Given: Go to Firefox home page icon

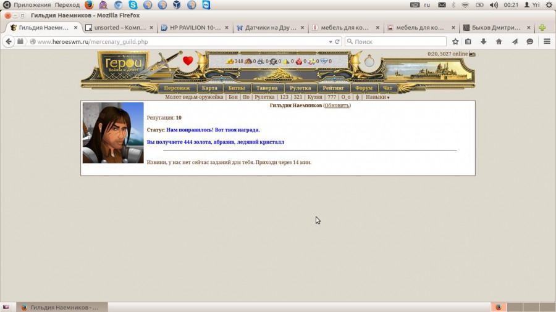Looking at the screenshot, I should pos(499,41).
